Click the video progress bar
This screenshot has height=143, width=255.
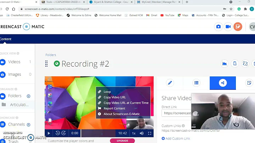(98, 133)
